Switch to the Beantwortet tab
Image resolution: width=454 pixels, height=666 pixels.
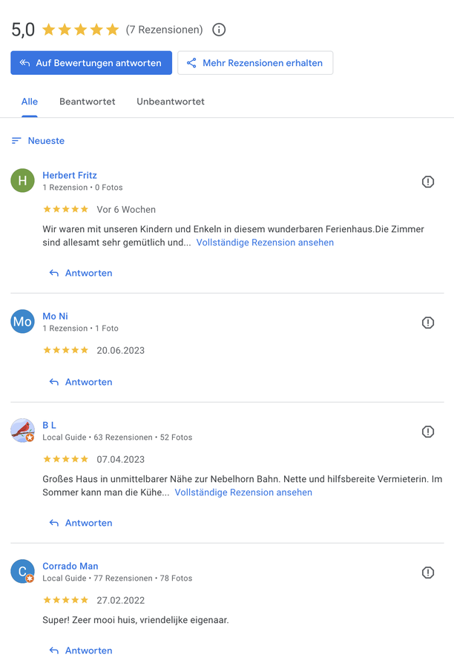(x=88, y=102)
